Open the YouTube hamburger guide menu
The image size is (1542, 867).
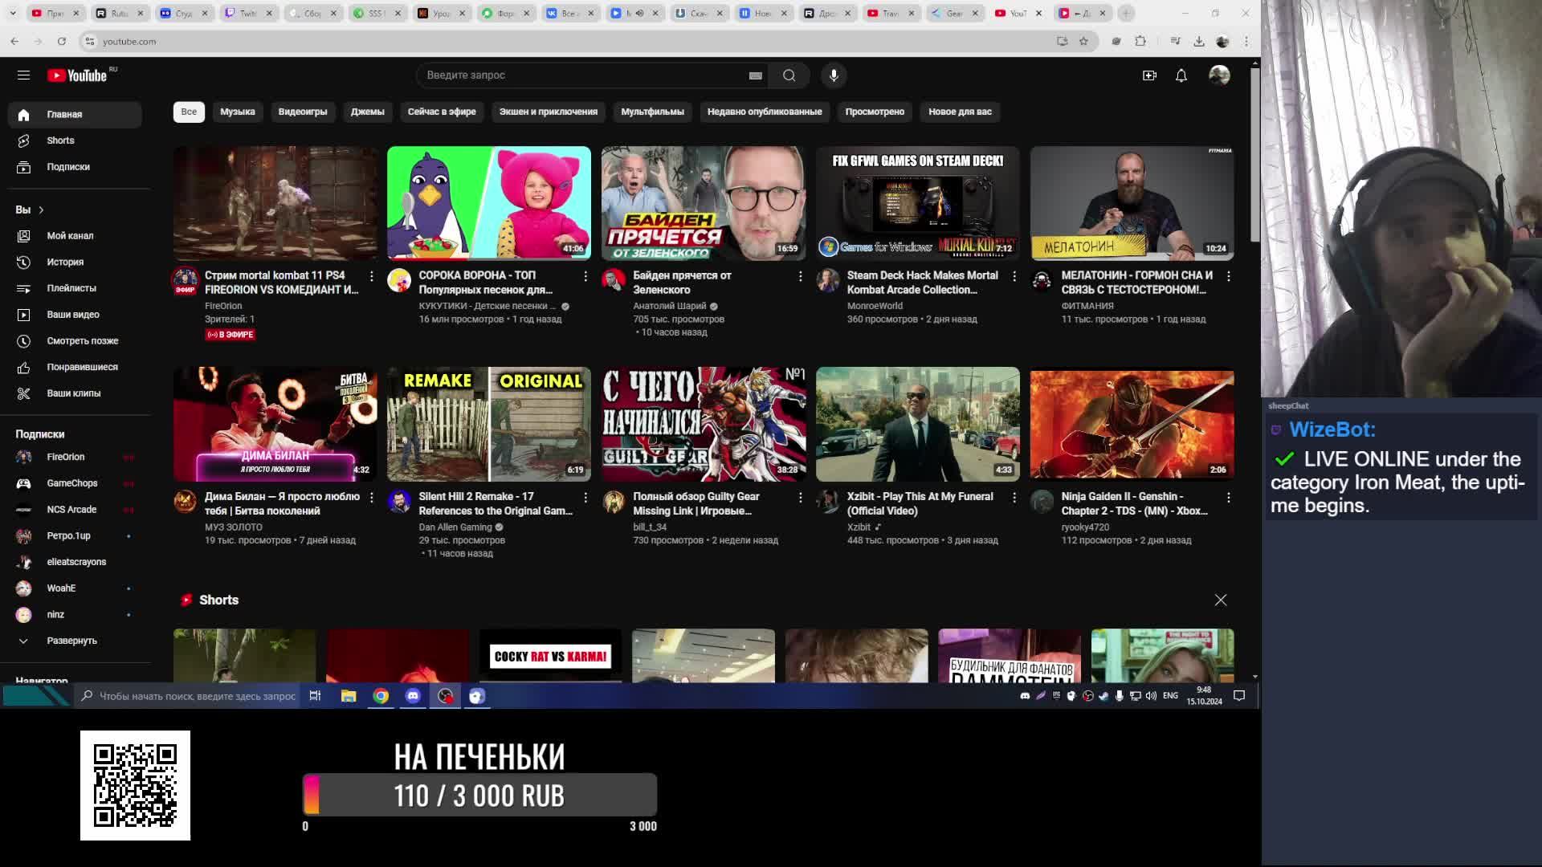pyautogui.click(x=23, y=75)
